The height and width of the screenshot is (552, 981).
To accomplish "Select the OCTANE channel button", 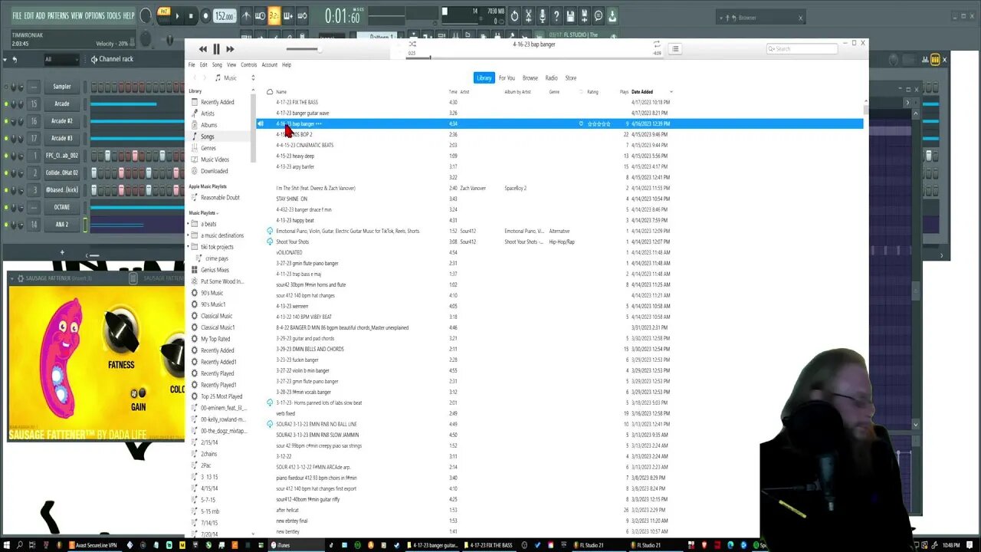I will (62, 207).
